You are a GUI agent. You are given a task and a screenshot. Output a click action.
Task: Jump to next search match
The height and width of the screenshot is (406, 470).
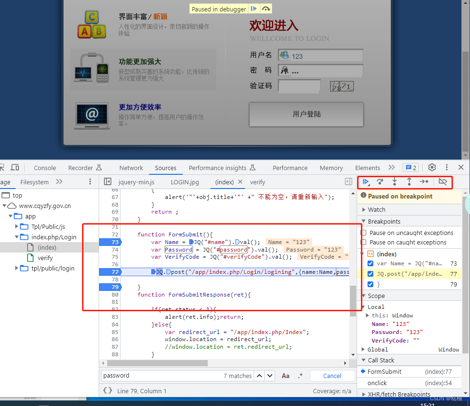[270, 376]
